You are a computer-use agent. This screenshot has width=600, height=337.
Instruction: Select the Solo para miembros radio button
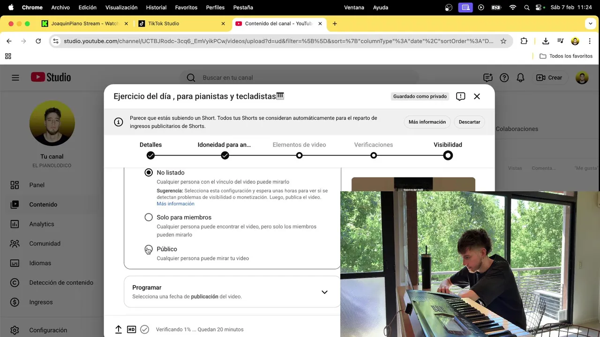(x=149, y=217)
